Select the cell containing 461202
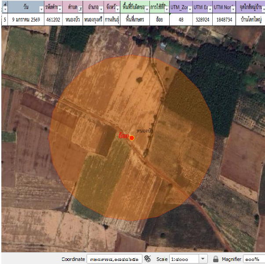The width and height of the screenshot is (265, 264). click(53, 20)
